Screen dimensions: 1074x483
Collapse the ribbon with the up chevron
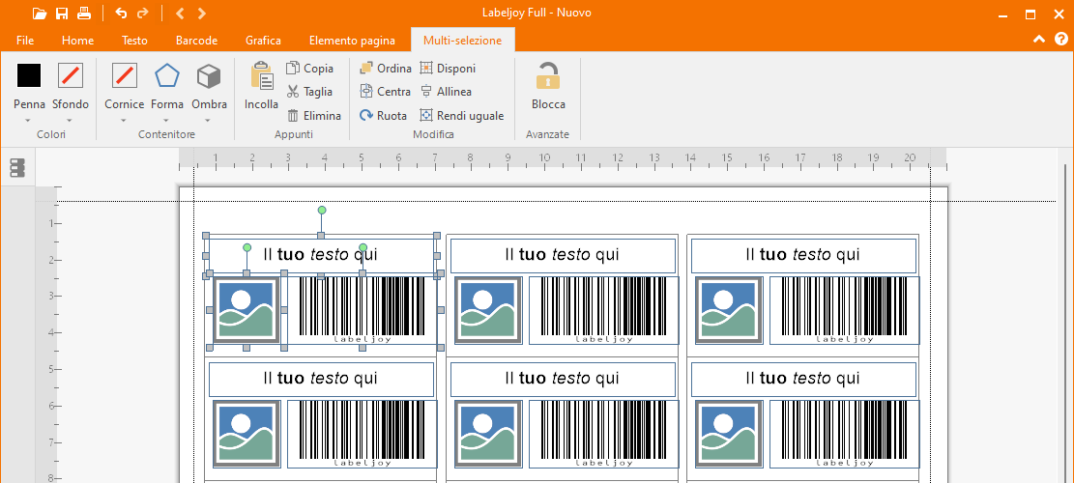tap(1039, 39)
